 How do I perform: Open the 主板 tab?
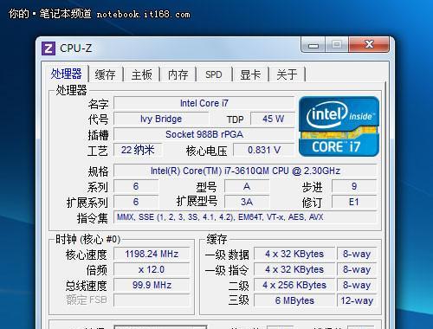click(142, 74)
